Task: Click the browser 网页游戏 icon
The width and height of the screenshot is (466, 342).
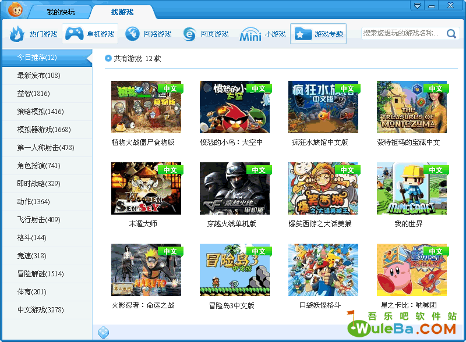Action: coord(189,34)
